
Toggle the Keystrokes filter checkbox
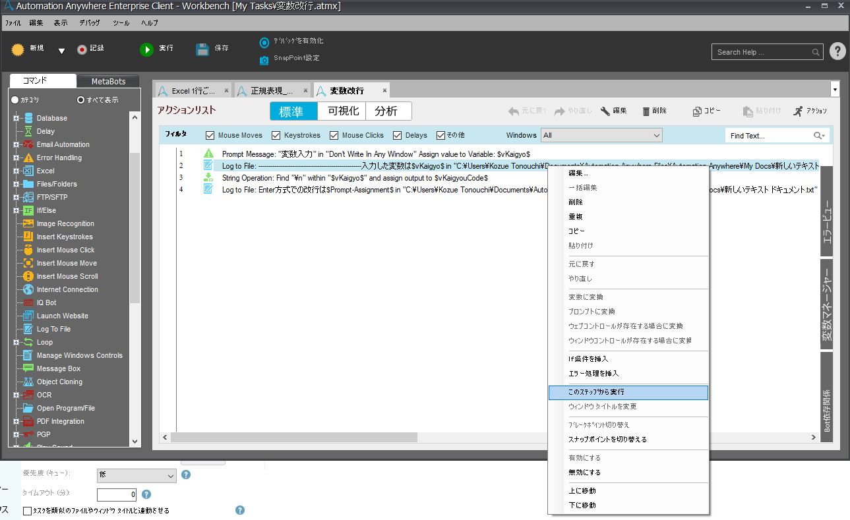point(276,135)
